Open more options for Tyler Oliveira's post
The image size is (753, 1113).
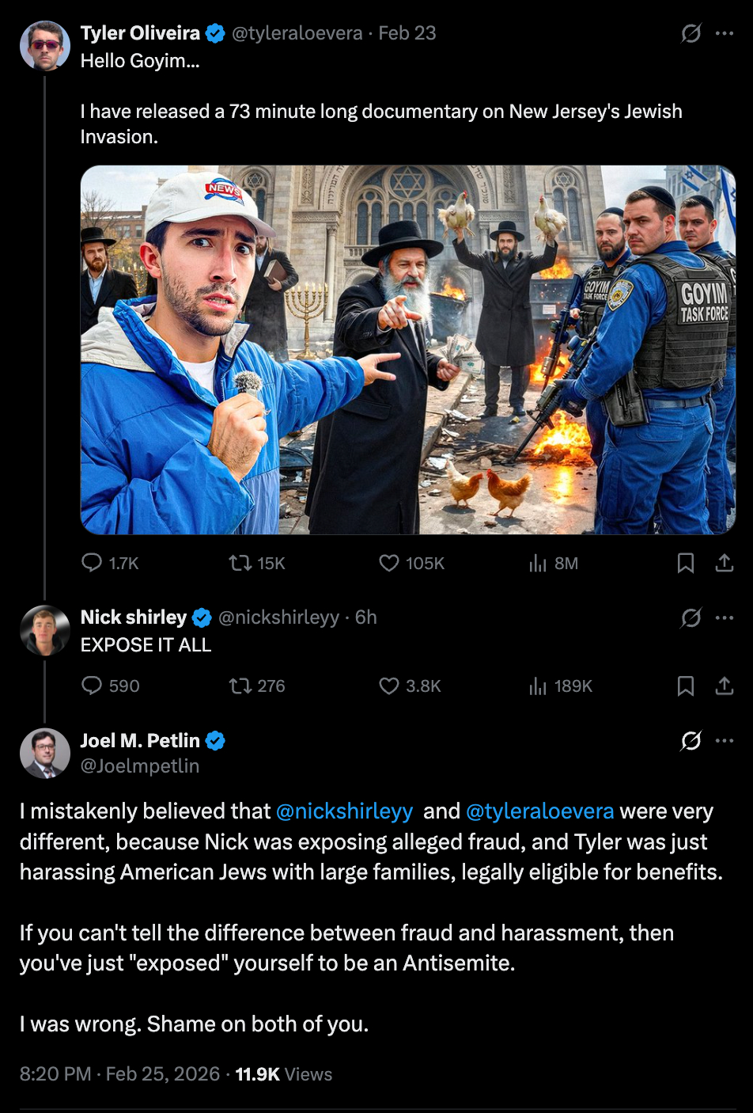click(725, 33)
